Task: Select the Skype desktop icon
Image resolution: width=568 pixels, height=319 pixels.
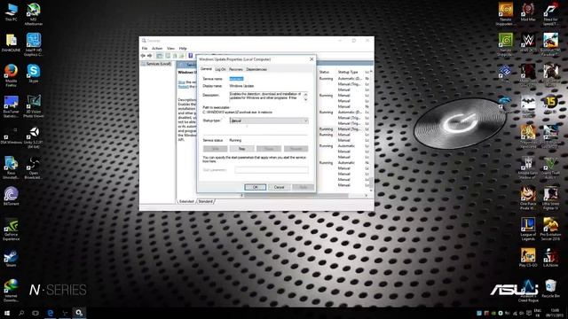Action: click(x=34, y=74)
